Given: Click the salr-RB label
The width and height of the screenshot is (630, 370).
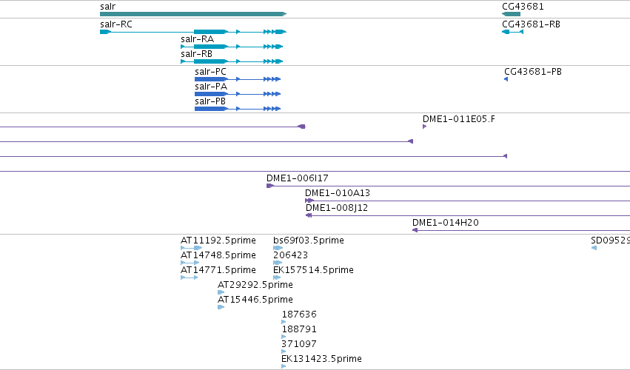Looking at the screenshot, I should (196, 54).
